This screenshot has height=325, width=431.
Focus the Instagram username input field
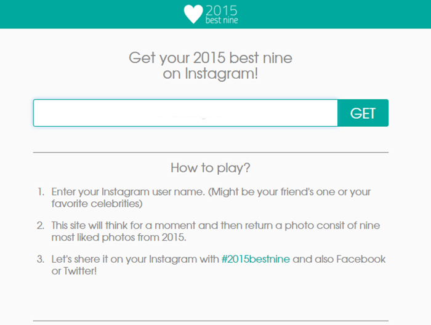pos(185,113)
